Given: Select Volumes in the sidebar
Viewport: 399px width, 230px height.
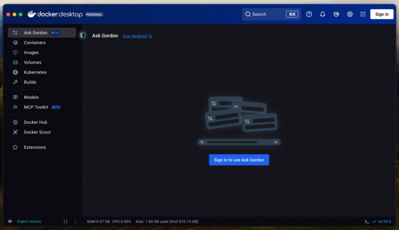Looking at the screenshot, I should (x=32, y=63).
